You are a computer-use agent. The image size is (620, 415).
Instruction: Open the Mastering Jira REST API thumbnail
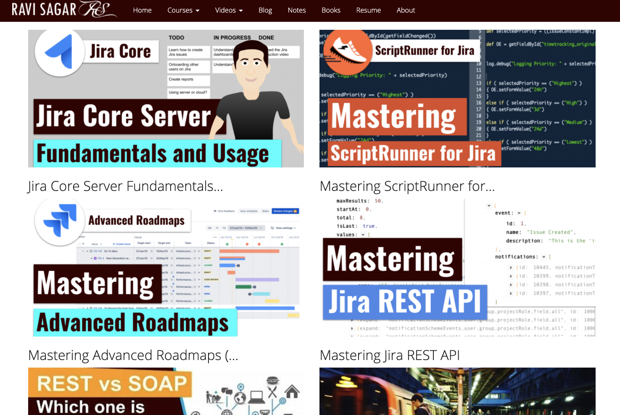click(x=457, y=268)
